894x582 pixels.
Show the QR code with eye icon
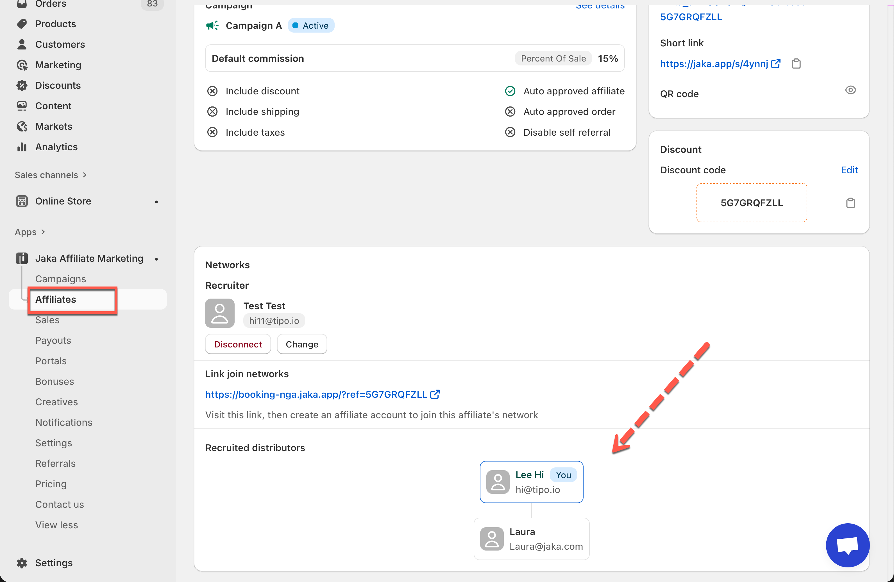tap(850, 90)
